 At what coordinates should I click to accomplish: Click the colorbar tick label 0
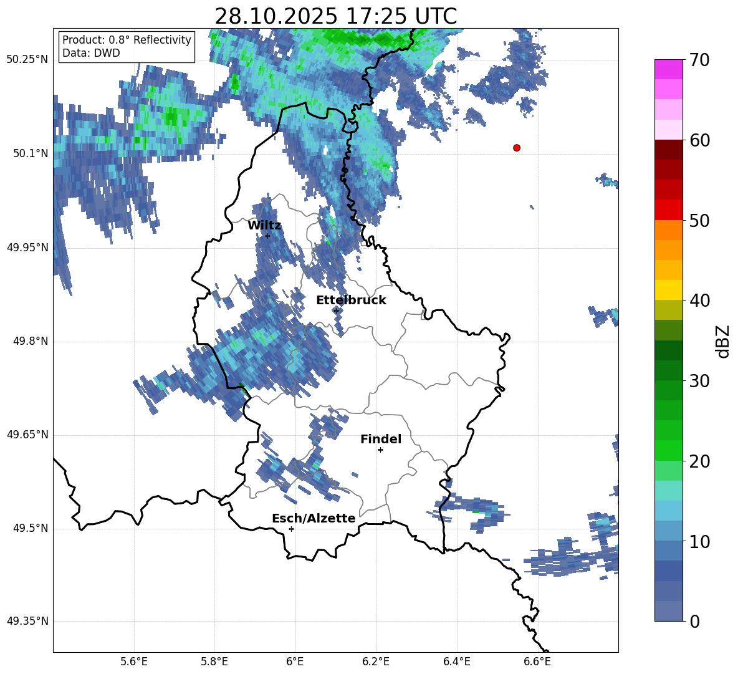[x=694, y=621]
